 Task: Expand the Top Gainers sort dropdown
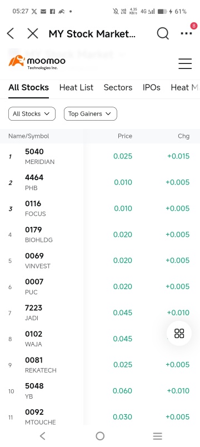pyautogui.click(x=91, y=114)
